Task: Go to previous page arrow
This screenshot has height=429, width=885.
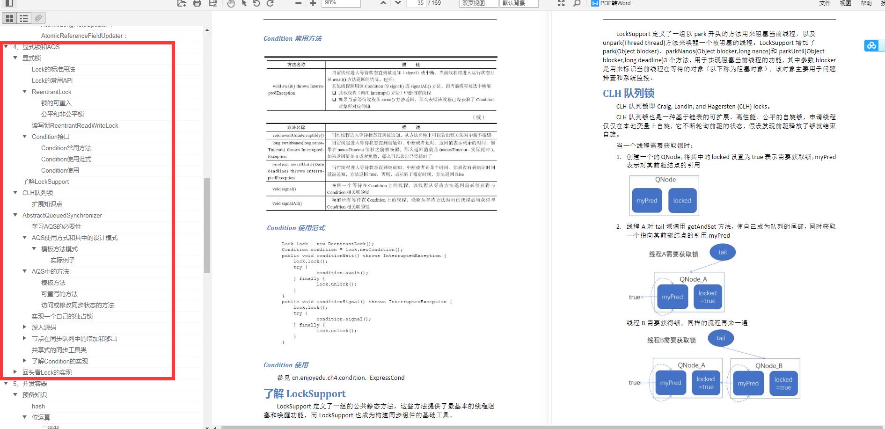Action: [x=383, y=3]
